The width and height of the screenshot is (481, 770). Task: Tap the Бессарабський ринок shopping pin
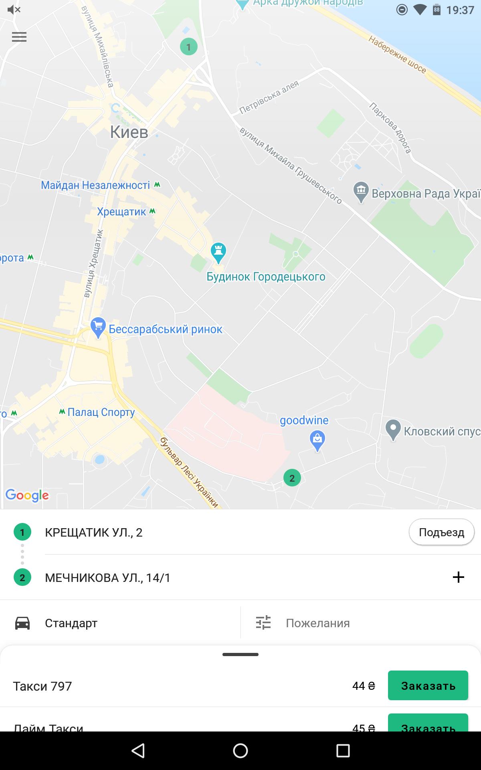tap(98, 328)
